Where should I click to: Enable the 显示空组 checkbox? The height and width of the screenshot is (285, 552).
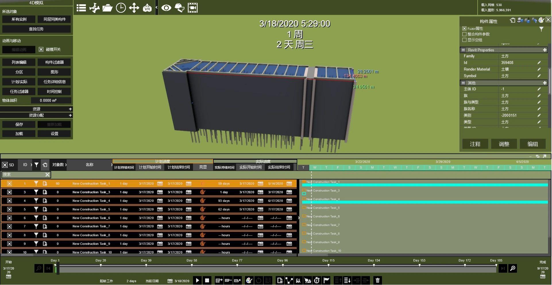tap(464, 40)
